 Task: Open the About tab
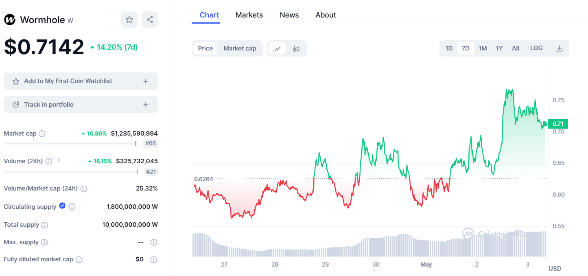coord(326,15)
